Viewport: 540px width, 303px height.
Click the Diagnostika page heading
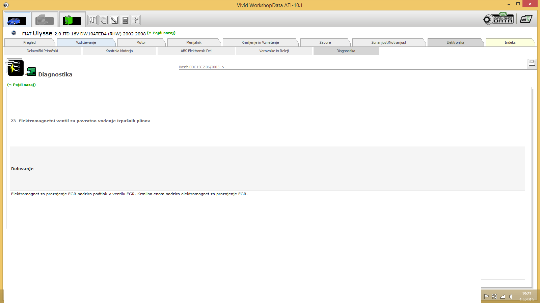(55, 74)
